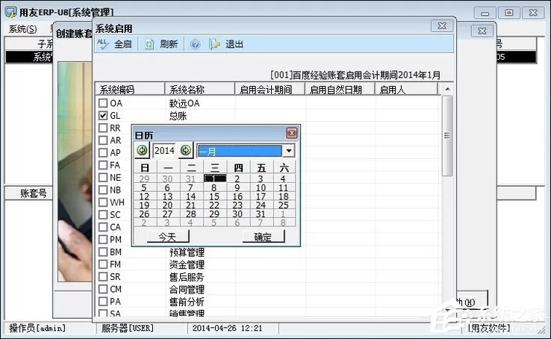This screenshot has height=339, width=551.
Task: Tick the NE checkbox
Action: (x=103, y=178)
